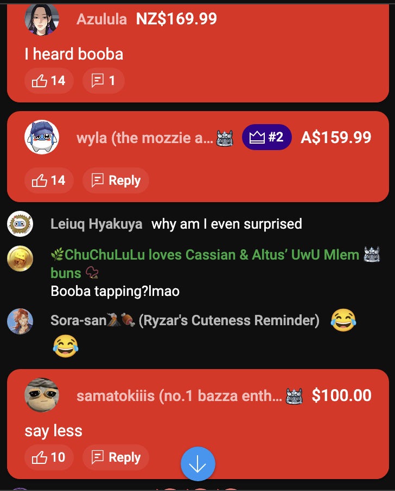Like wyla's A$159.99 super chat
Image resolution: width=395 pixels, height=491 pixels.
click(49, 180)
